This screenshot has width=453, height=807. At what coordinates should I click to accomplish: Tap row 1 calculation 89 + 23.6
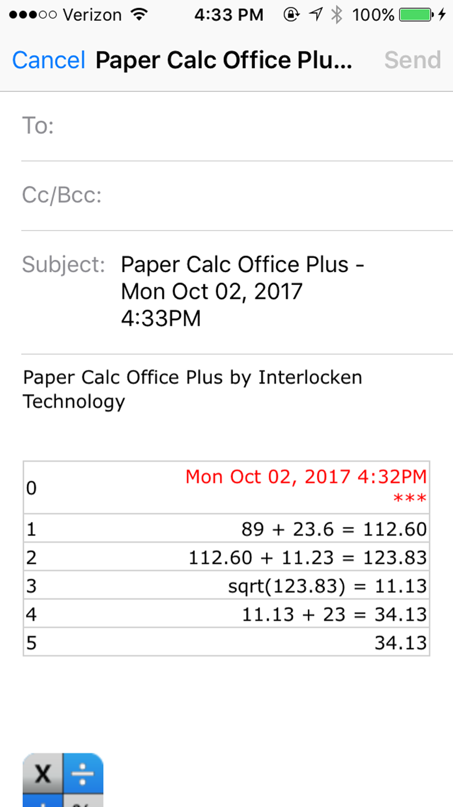226,528
